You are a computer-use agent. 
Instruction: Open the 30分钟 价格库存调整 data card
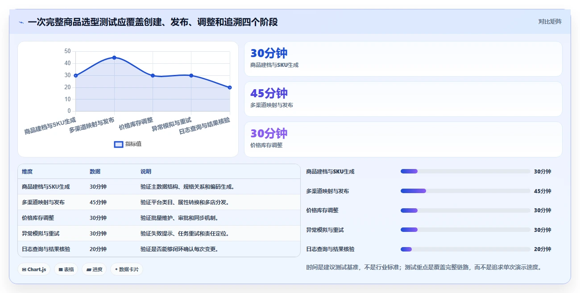pos(403,139)
